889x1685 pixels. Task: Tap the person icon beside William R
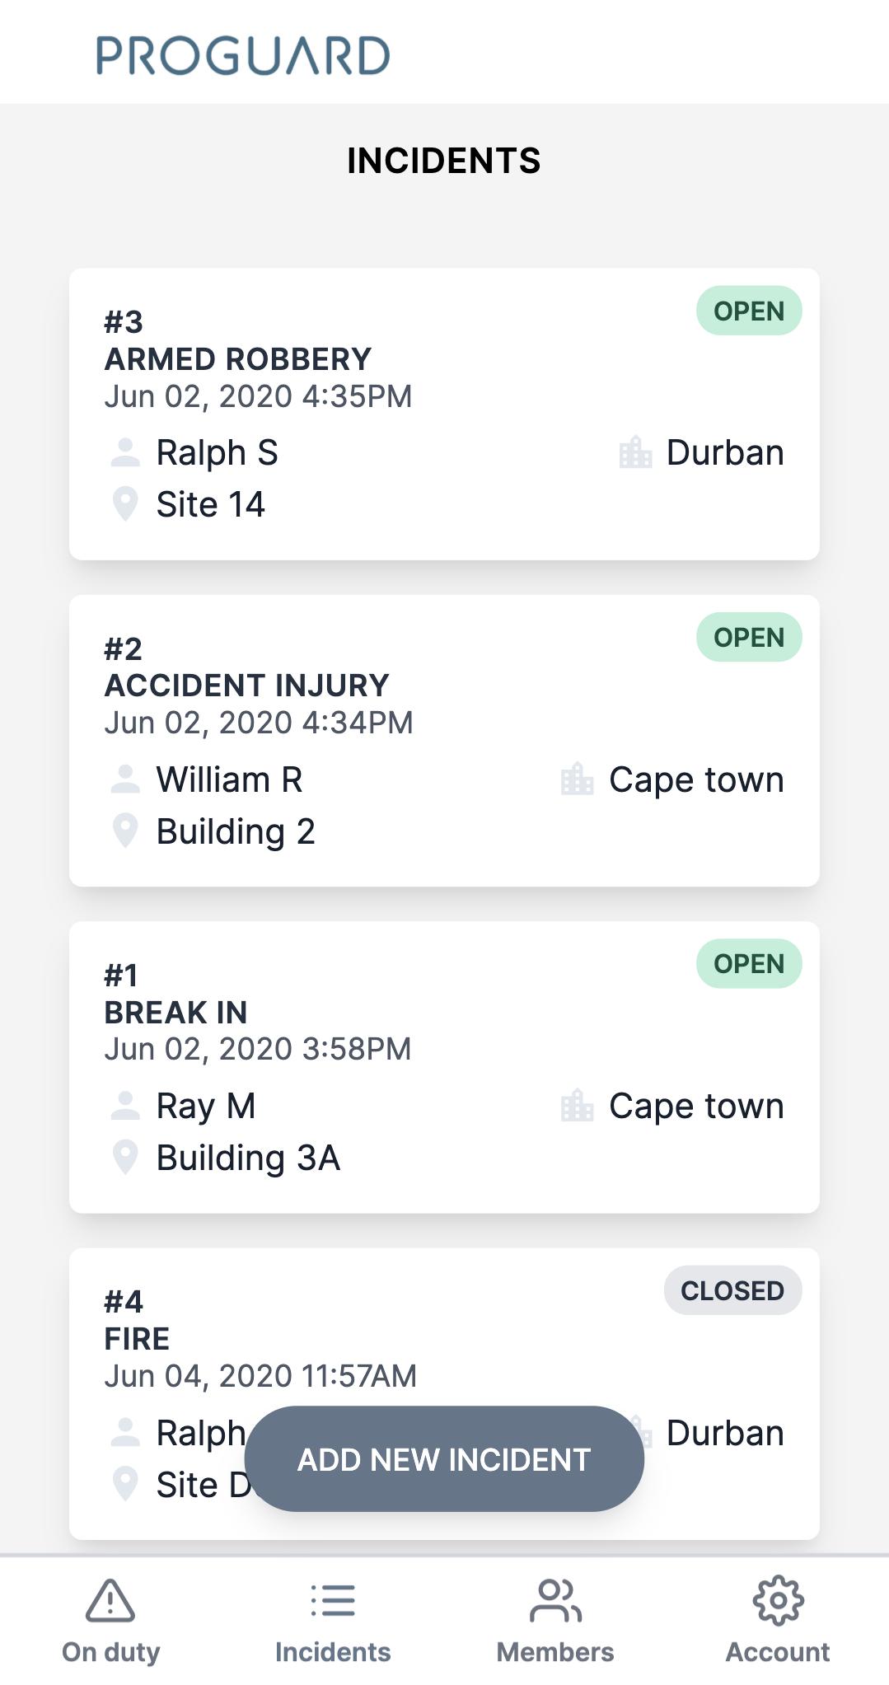[x=125, y=779]
